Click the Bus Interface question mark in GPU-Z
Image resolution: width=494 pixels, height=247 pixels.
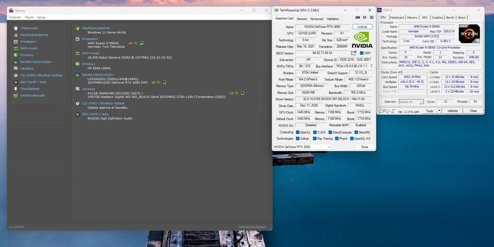point(371,66)
